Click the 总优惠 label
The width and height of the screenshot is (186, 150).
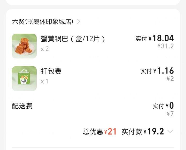pyautogui.click(x=93, y=132)
